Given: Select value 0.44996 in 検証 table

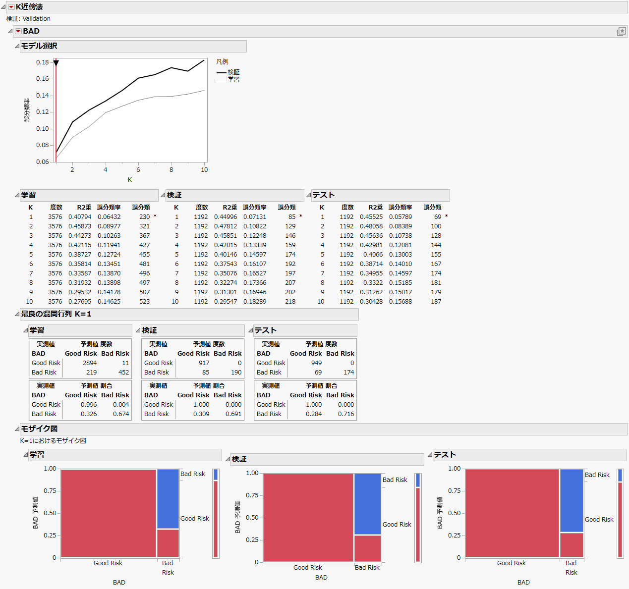Looking at the screenshot, I should coord(226,217).
